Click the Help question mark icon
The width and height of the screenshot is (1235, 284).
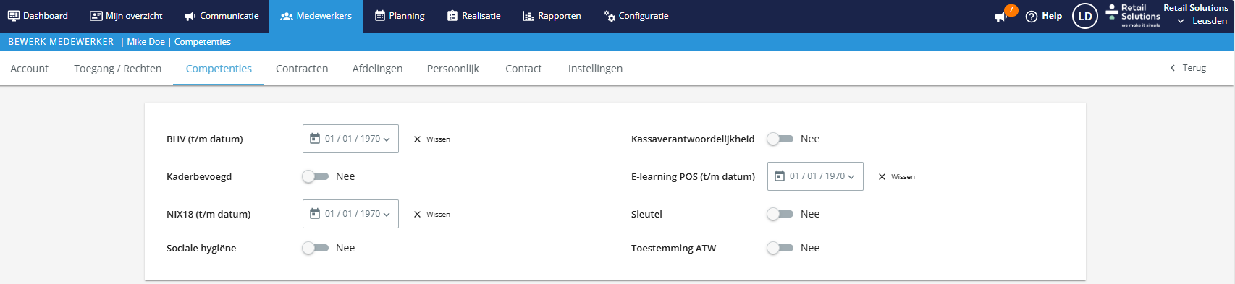(1032, 17)
